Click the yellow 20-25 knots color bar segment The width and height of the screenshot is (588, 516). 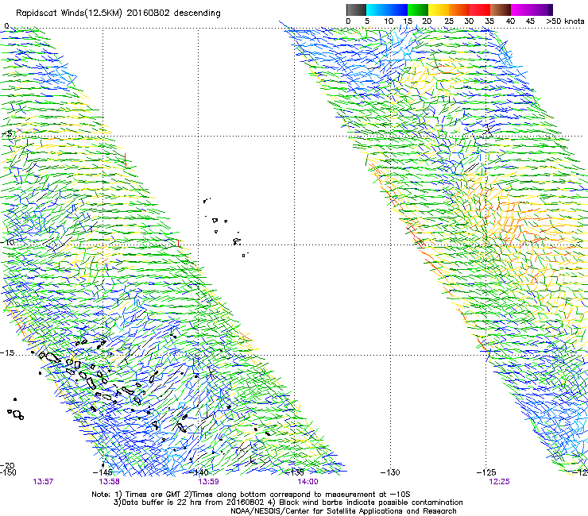coord(439,10)
